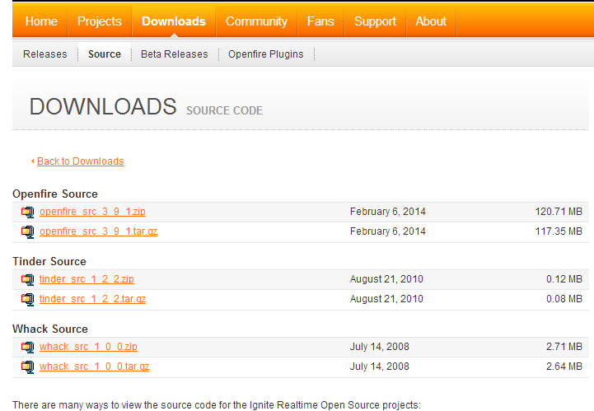The height and width of the screenshot is (411, 594).
Task: Open the Home menu item
Action: [x=41, y=21]
